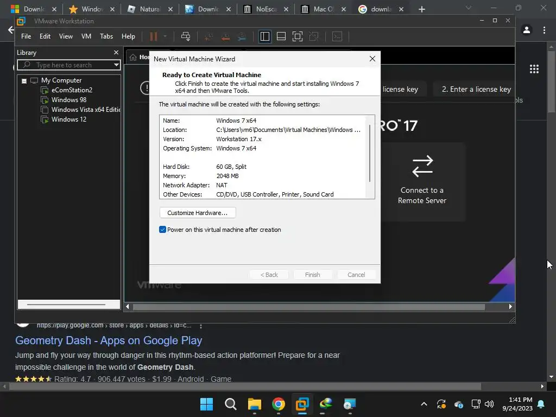The width and height of the screenshot is (556, 417).
Task: Open the Windows Start menu
Action: pyautogui.click(x=206, y=404)
